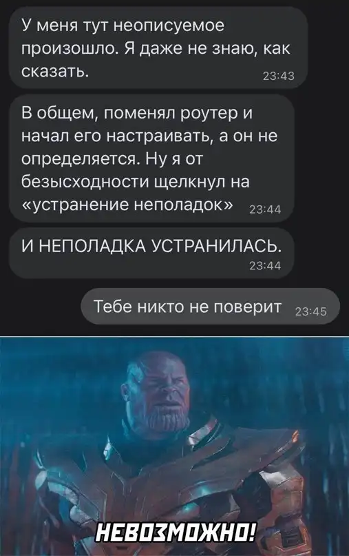Tap the reply bubble "Тебе никто не поверит"
The image size is (349, 556).
pyautogui.click(x=211, y=306)
